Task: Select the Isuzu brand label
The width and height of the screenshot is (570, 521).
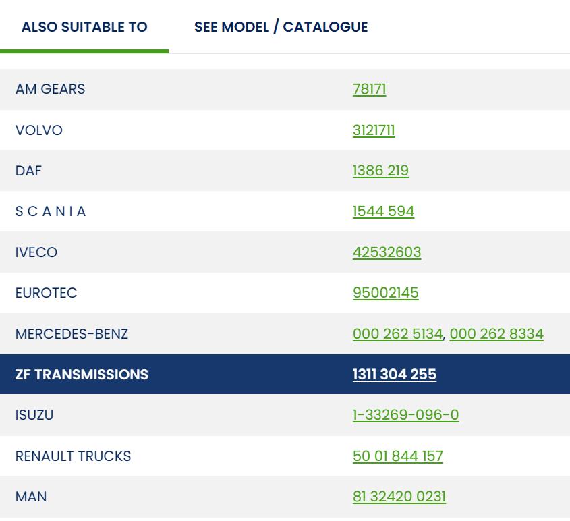Action: (34, 415)
